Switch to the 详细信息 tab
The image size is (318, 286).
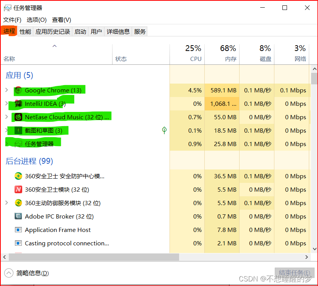coord(118,31)
